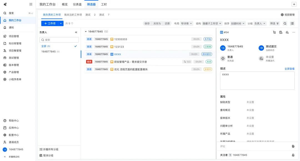
Task: Click the more options ellipsis in the #54 detail panel
Action: click(x=294, y=33)
